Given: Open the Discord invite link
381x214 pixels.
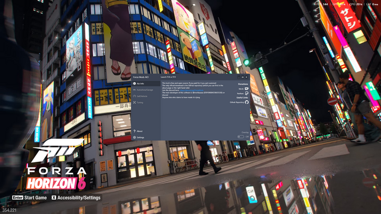Looking at the screenshot, I should (x=192, y=90).
